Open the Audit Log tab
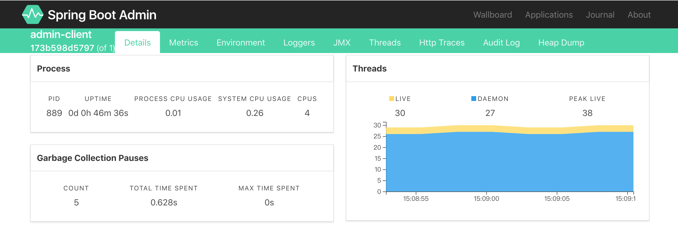 [x=501, y=43]
